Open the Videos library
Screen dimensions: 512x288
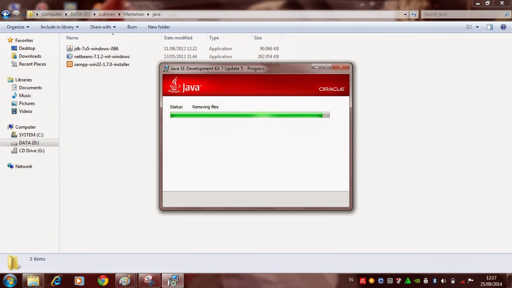25,111
